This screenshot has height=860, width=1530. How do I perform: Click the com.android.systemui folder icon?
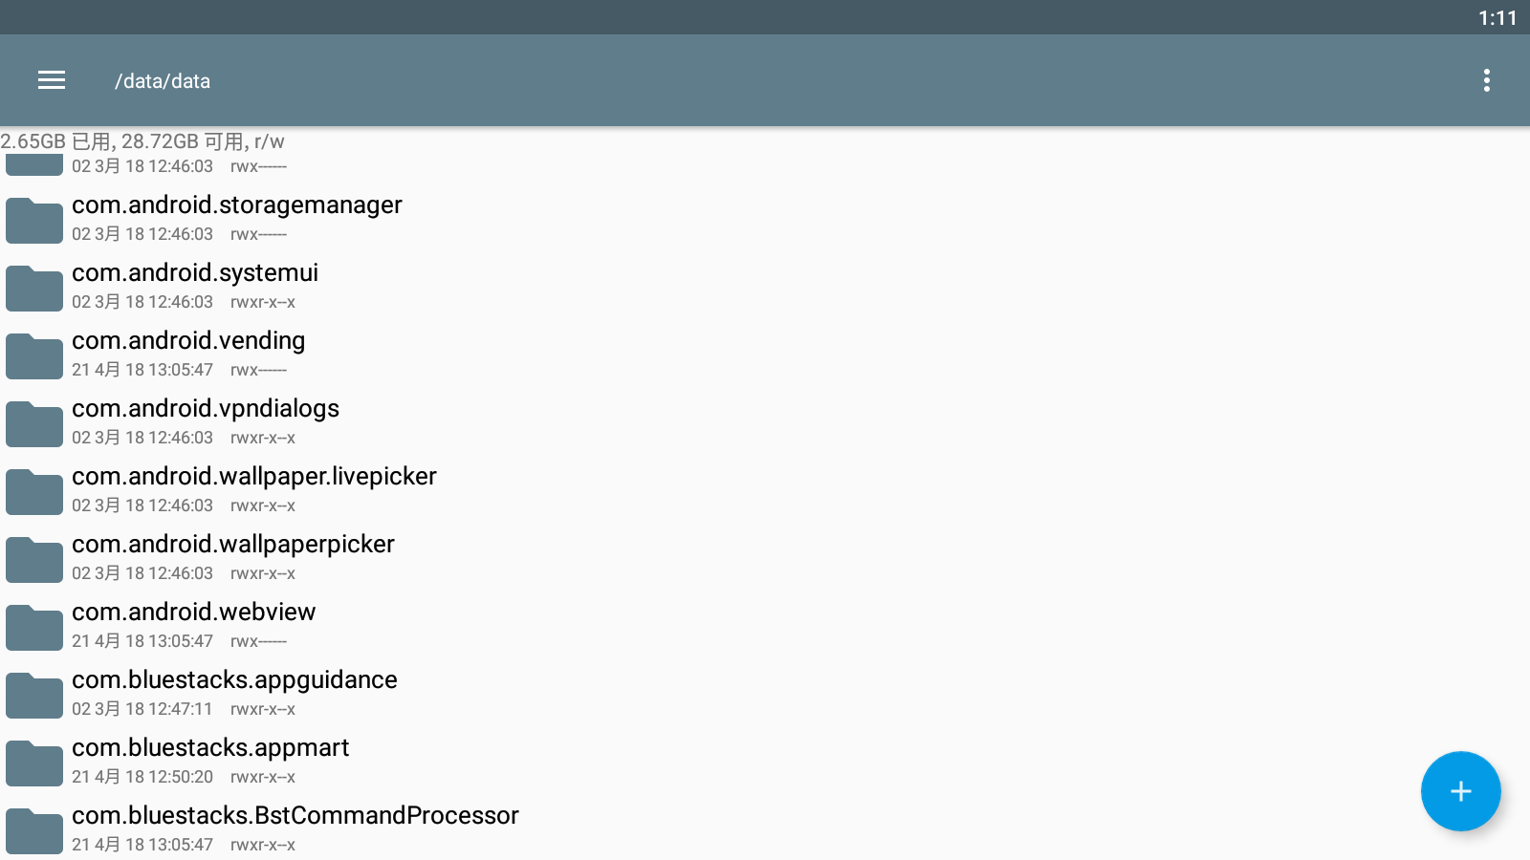34,288
